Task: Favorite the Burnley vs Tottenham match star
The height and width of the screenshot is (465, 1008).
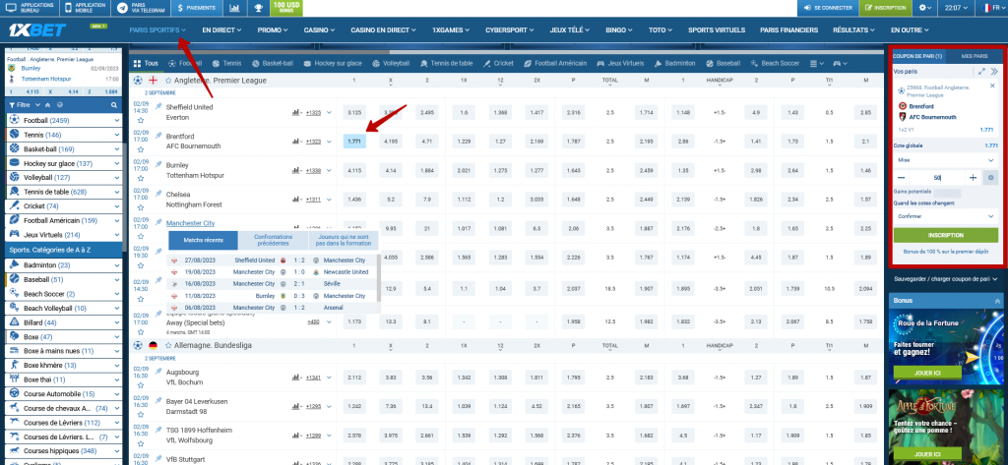Action: (x=140, y=179)
